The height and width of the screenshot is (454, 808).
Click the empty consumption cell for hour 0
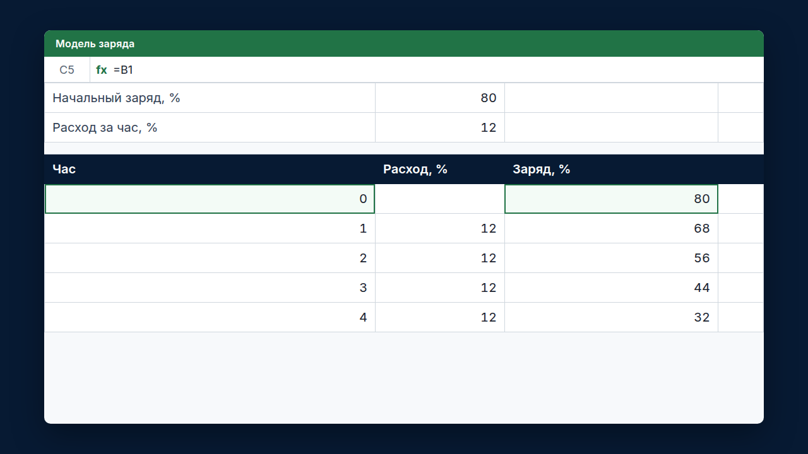point(440,199)
